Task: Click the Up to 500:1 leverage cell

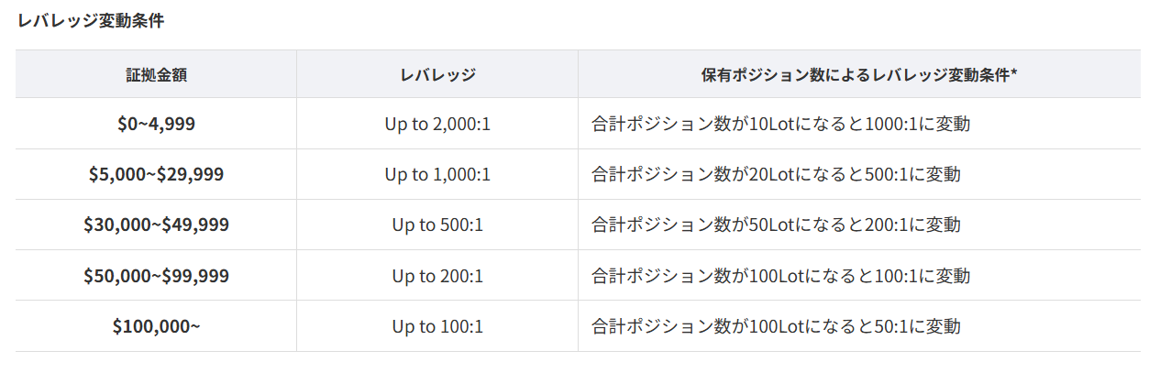Action: click(437, 225)
